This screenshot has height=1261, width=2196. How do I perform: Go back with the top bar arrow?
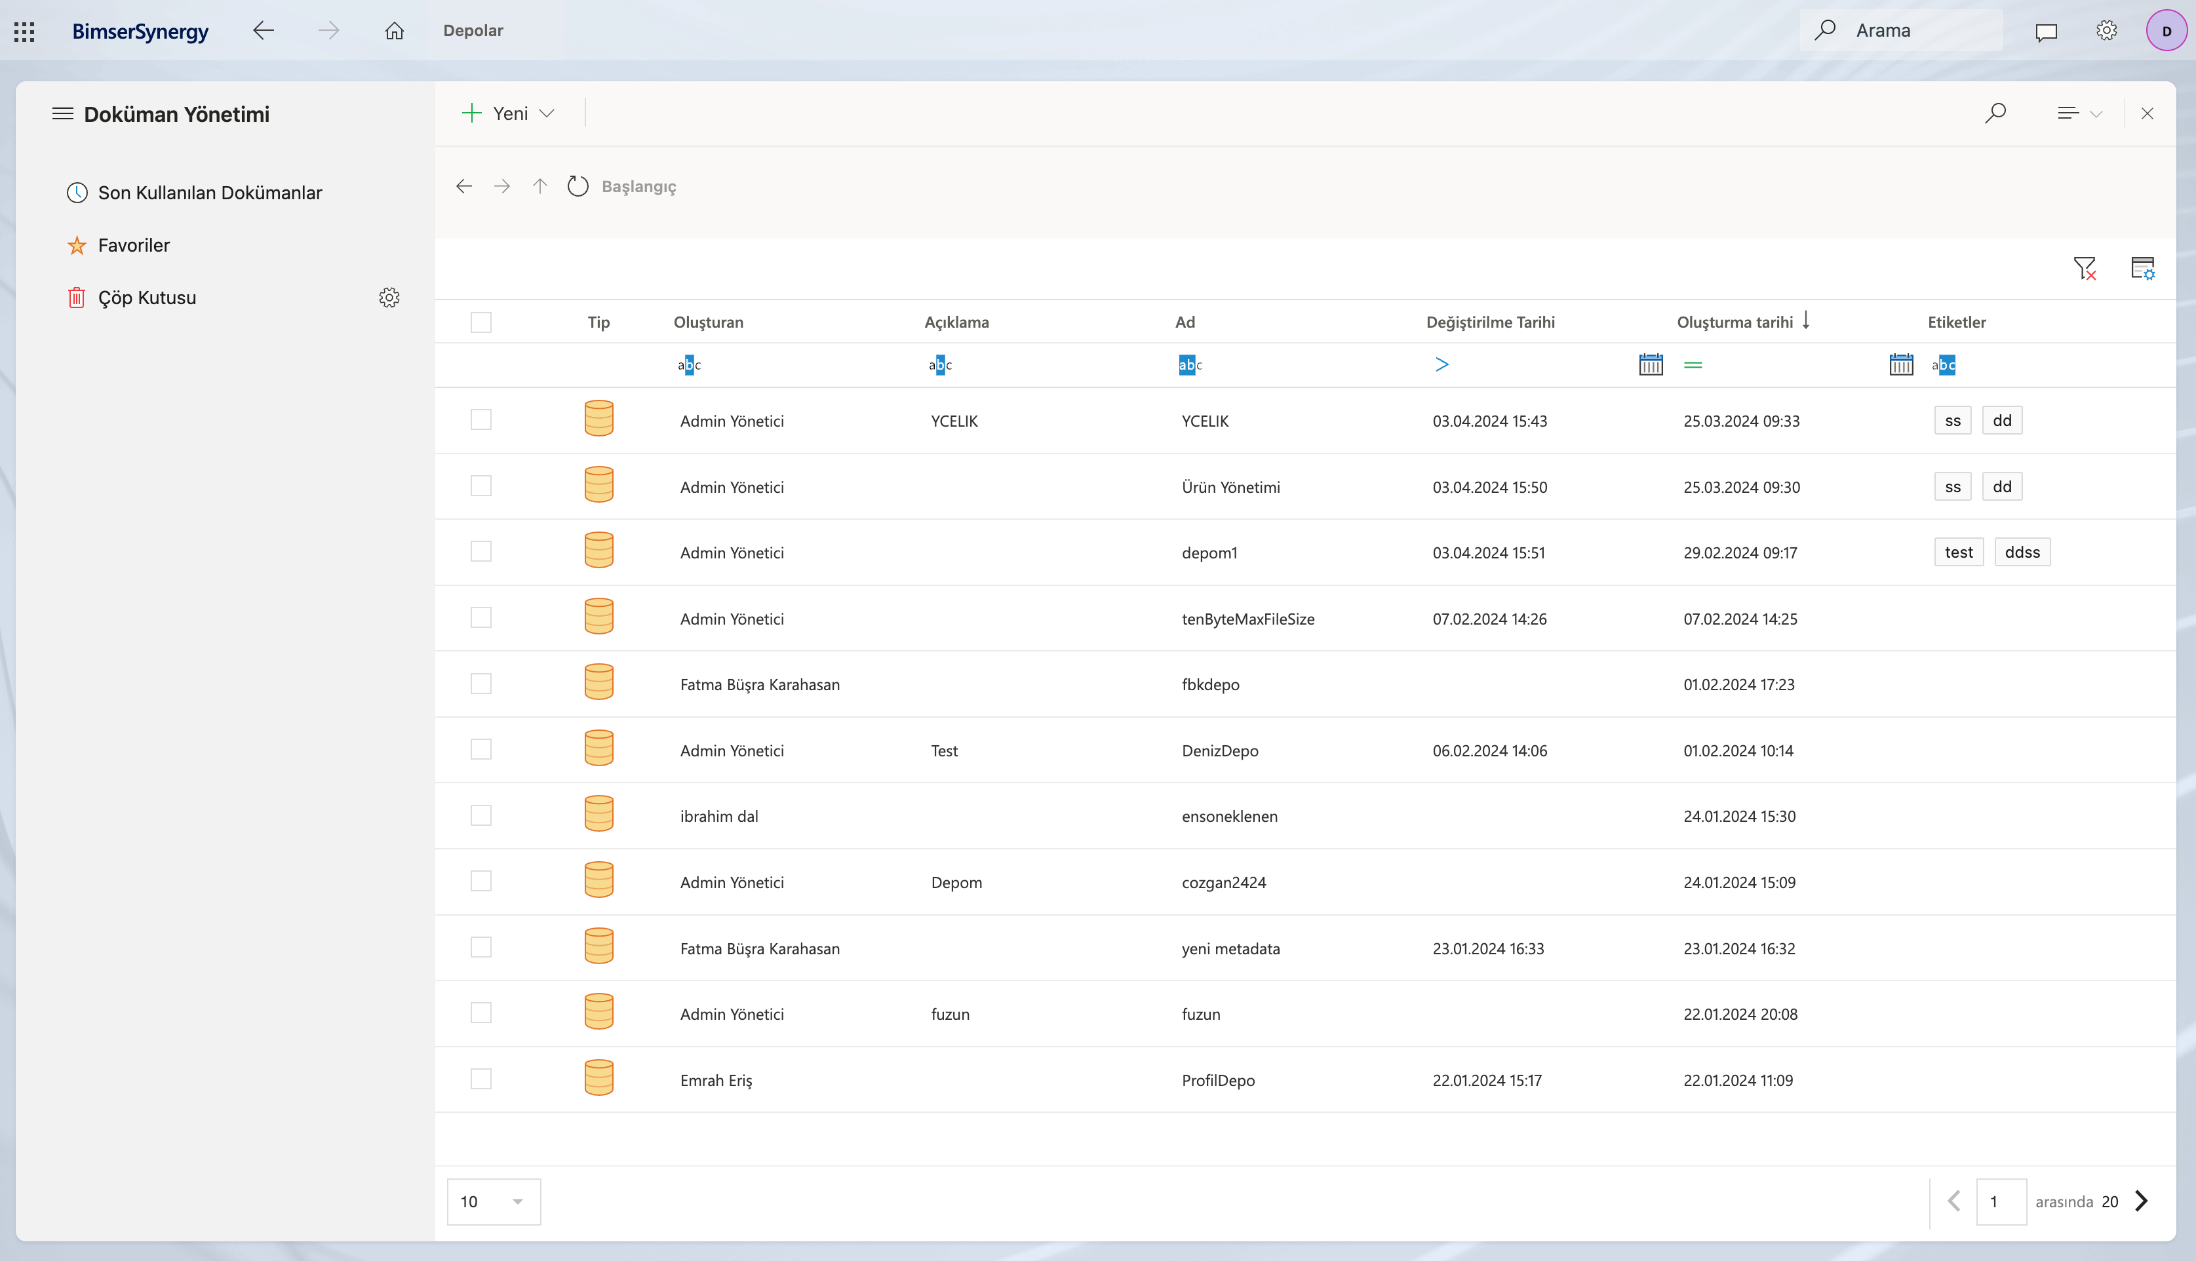tap(264, 31)
